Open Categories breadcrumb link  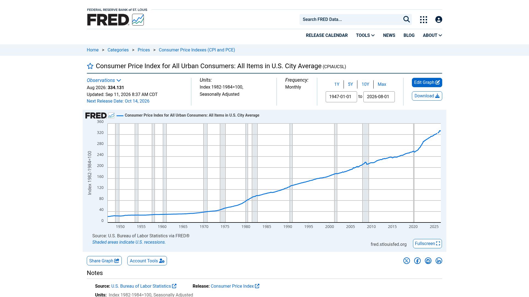(118, 50)
